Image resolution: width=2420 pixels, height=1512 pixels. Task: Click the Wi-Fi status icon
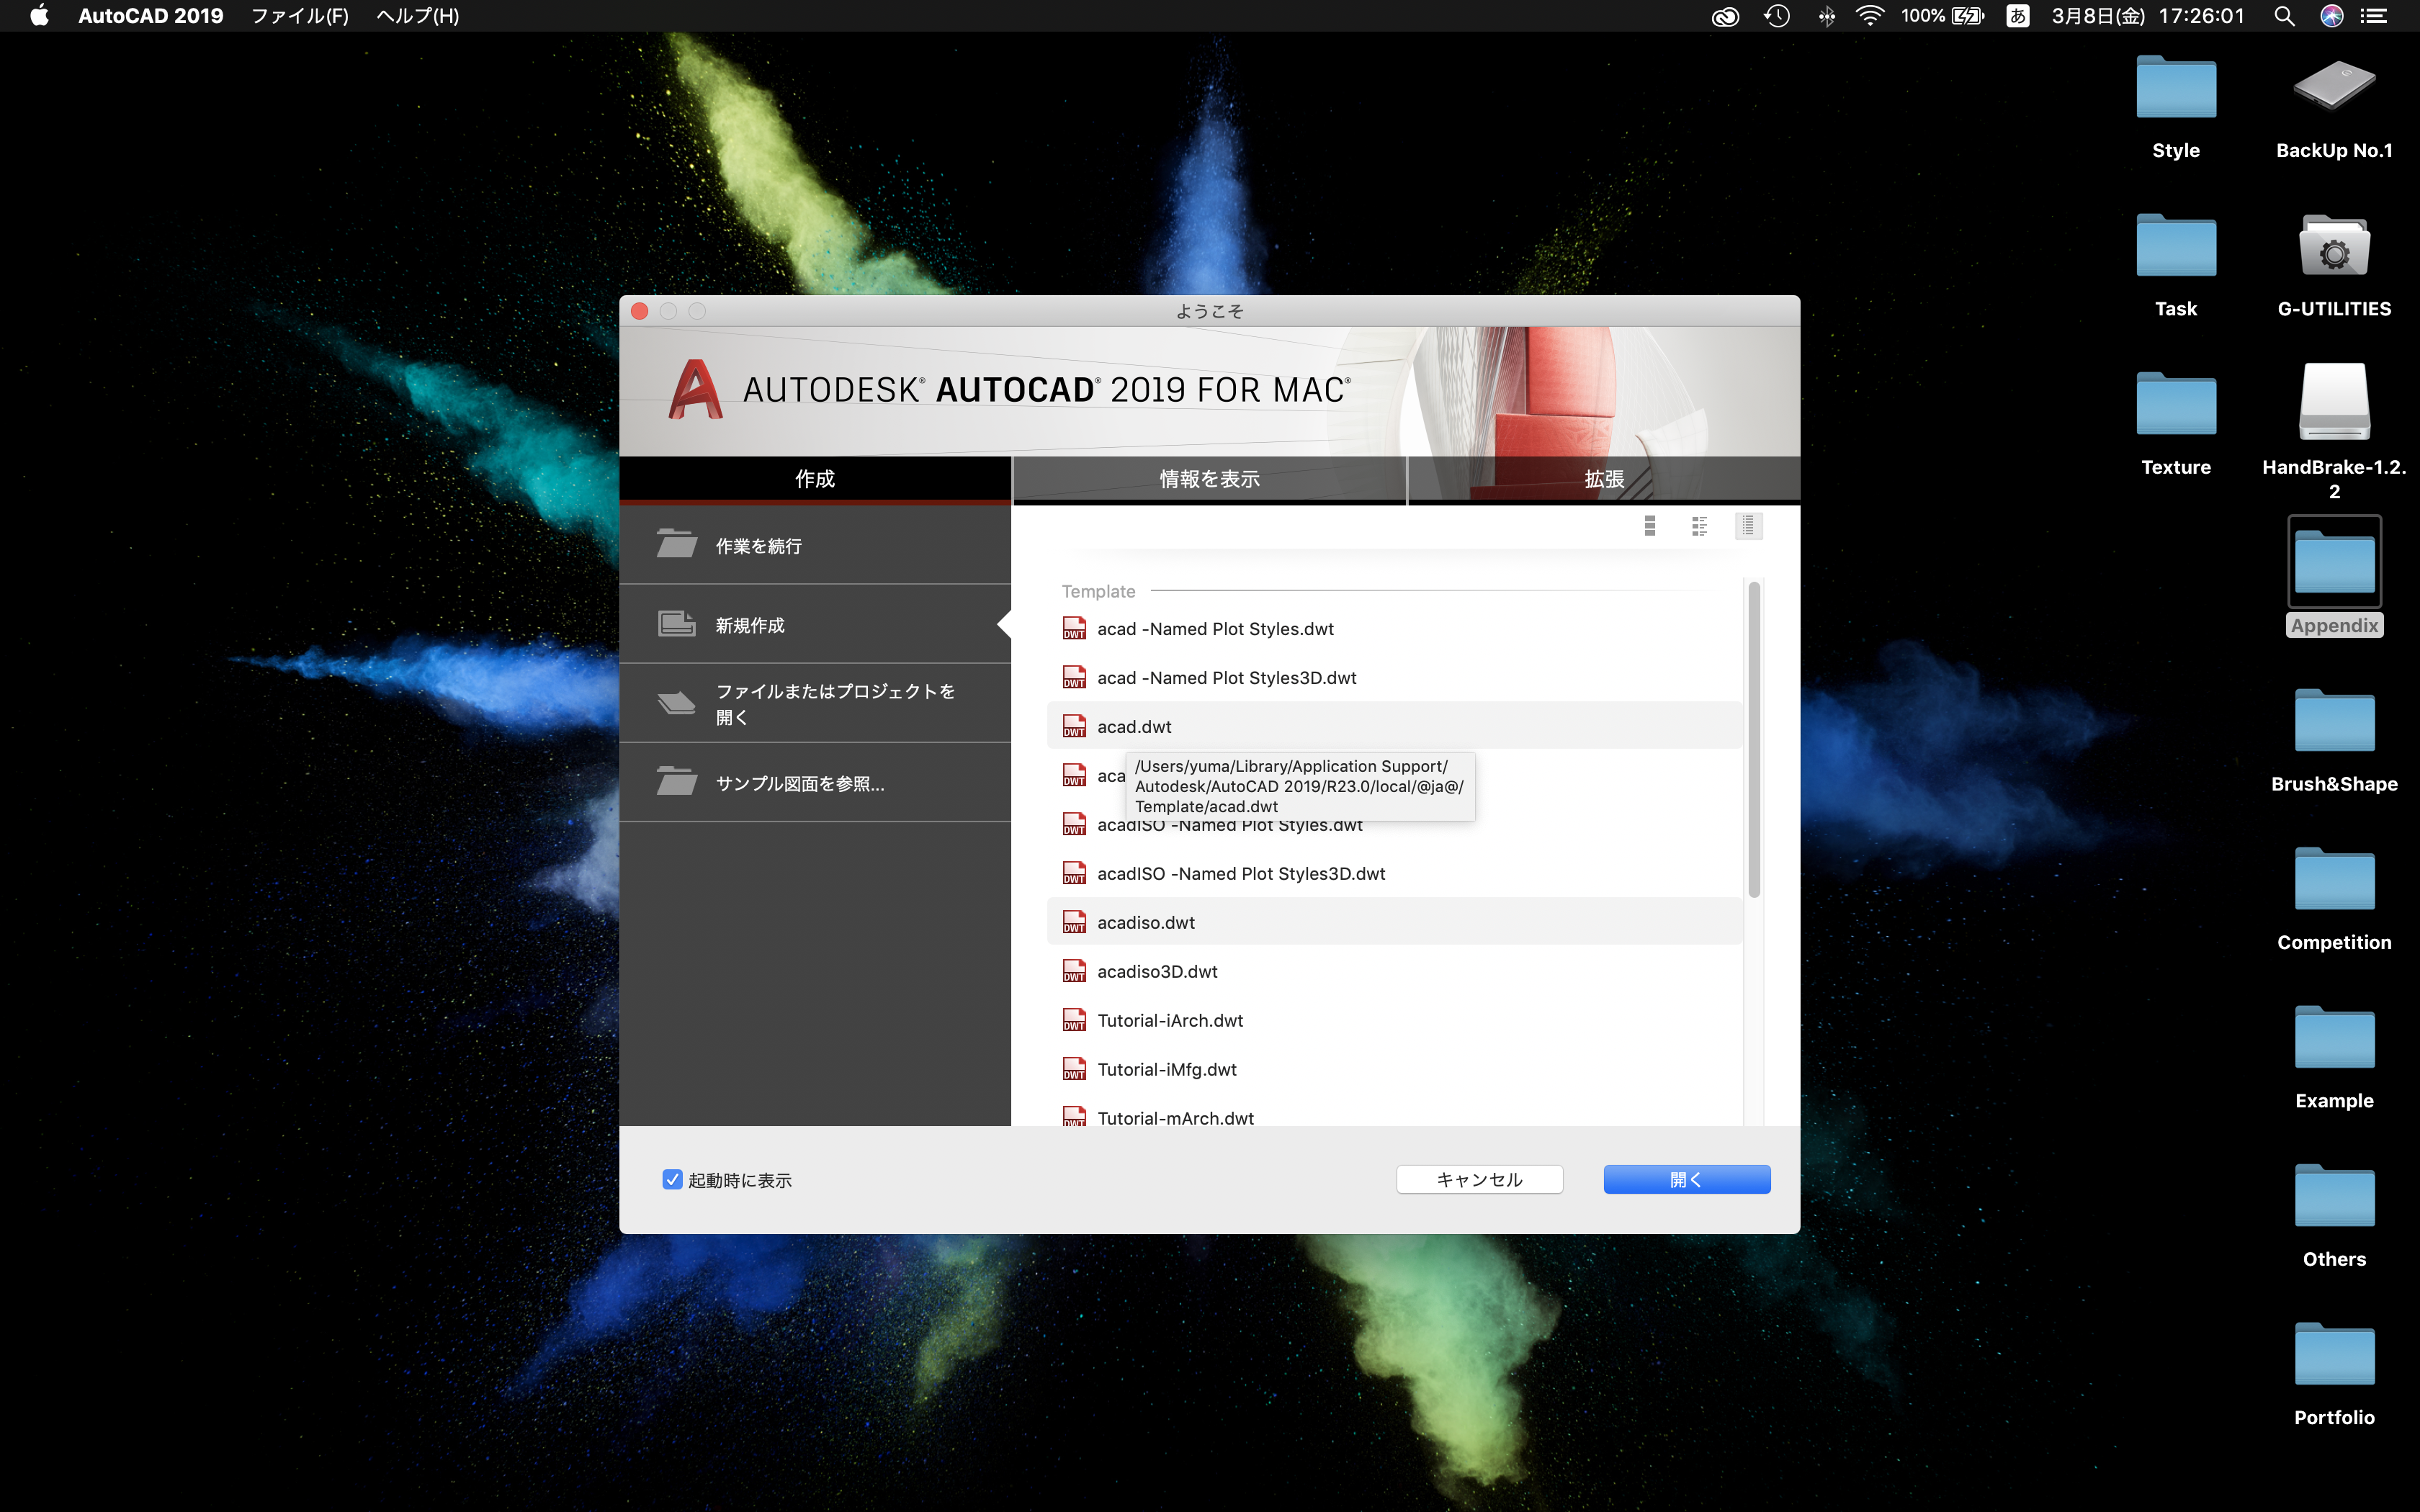pos(1869,16)
